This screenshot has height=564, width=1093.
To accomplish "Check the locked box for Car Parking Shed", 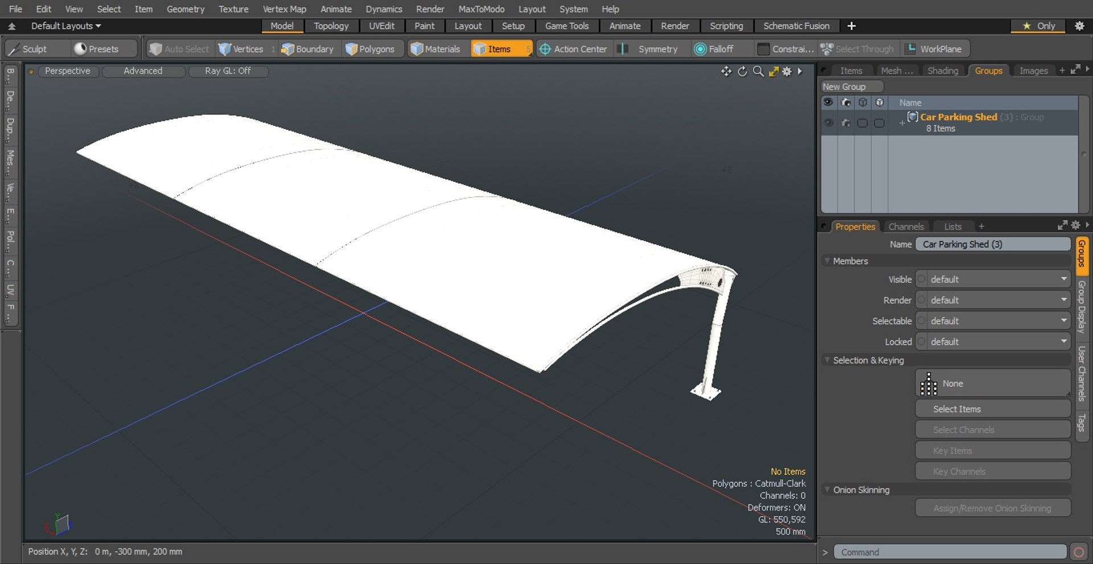I will 880,123.
